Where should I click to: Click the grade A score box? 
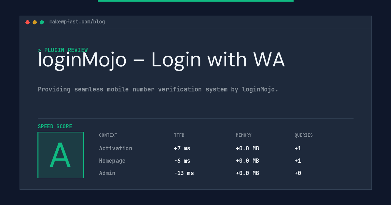coord(61,155)
